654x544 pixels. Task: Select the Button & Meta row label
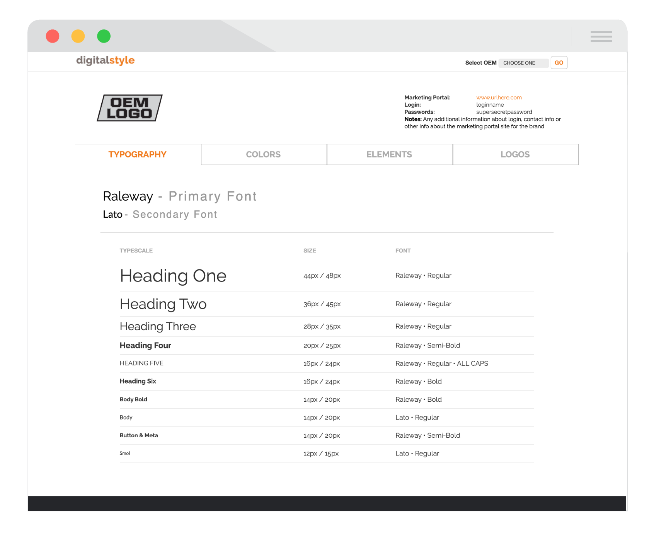[139, 435]
